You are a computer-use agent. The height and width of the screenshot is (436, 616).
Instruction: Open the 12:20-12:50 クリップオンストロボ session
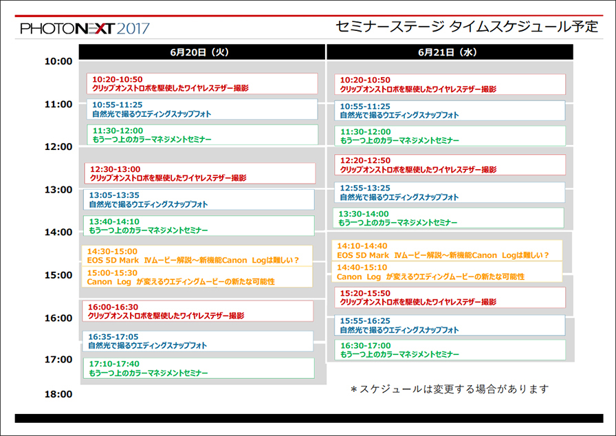pyautogui.click(x=449, y=165)
